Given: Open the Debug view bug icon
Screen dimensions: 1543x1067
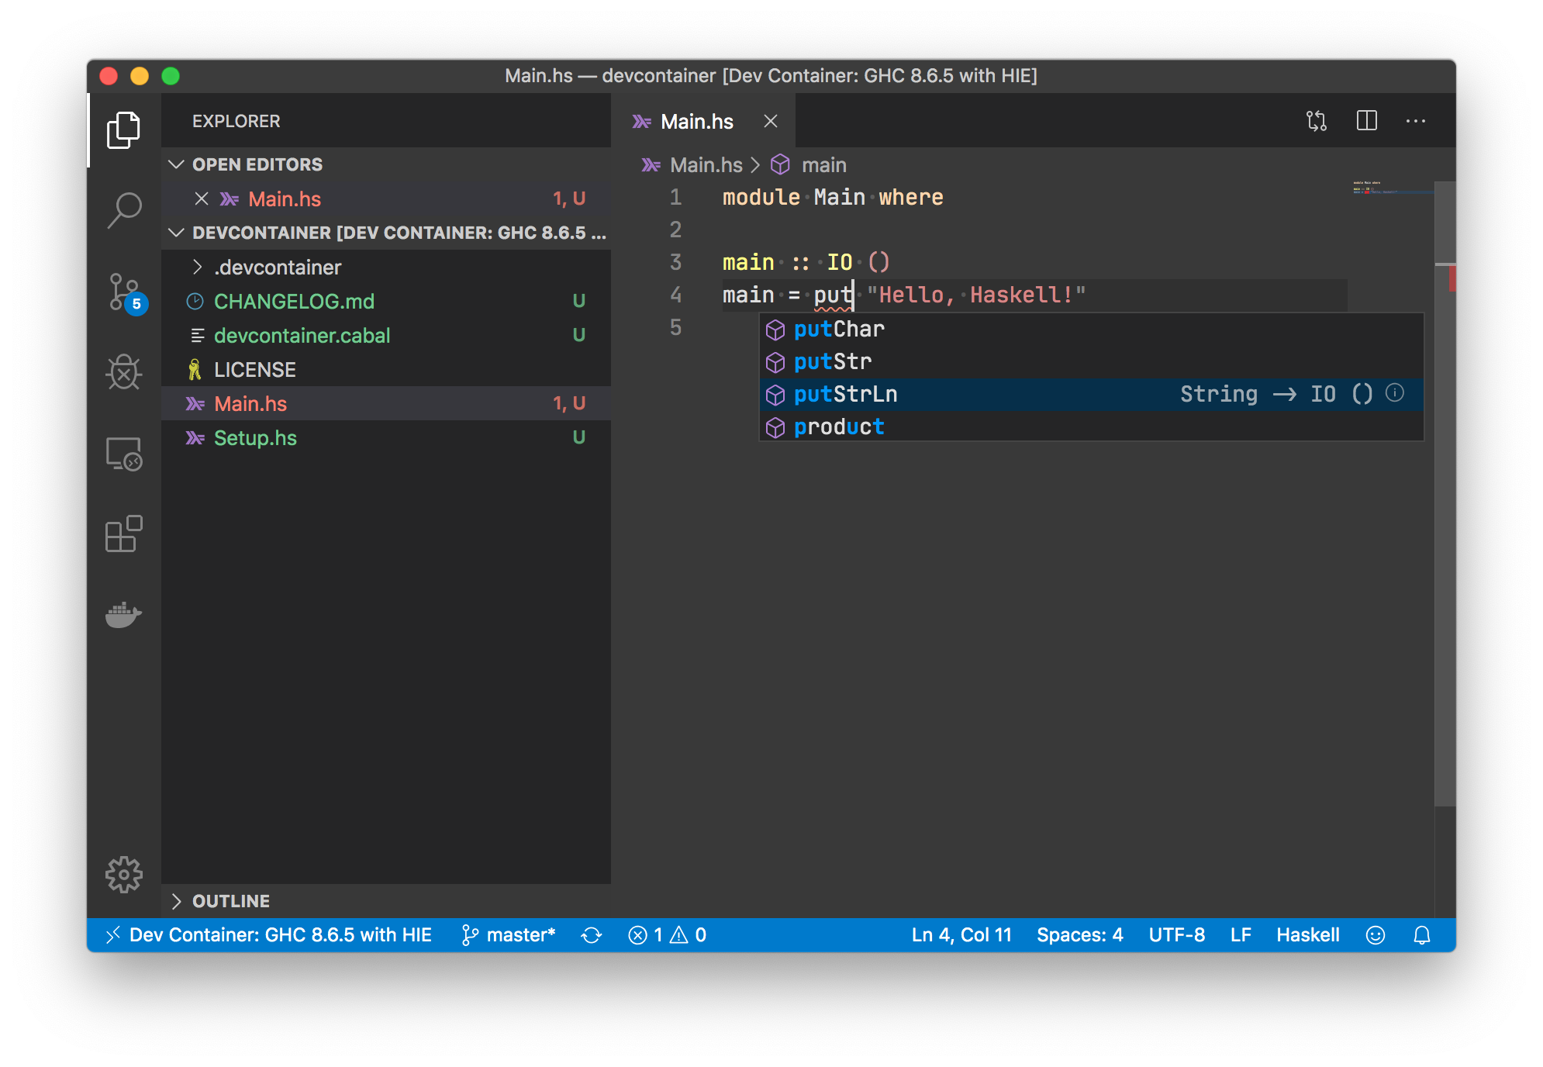Looking at the screenshot, I should (x=124, y=373).
